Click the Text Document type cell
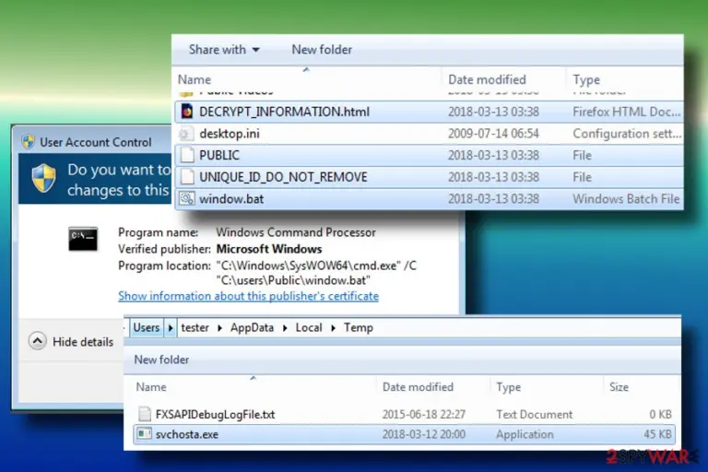 534,414
